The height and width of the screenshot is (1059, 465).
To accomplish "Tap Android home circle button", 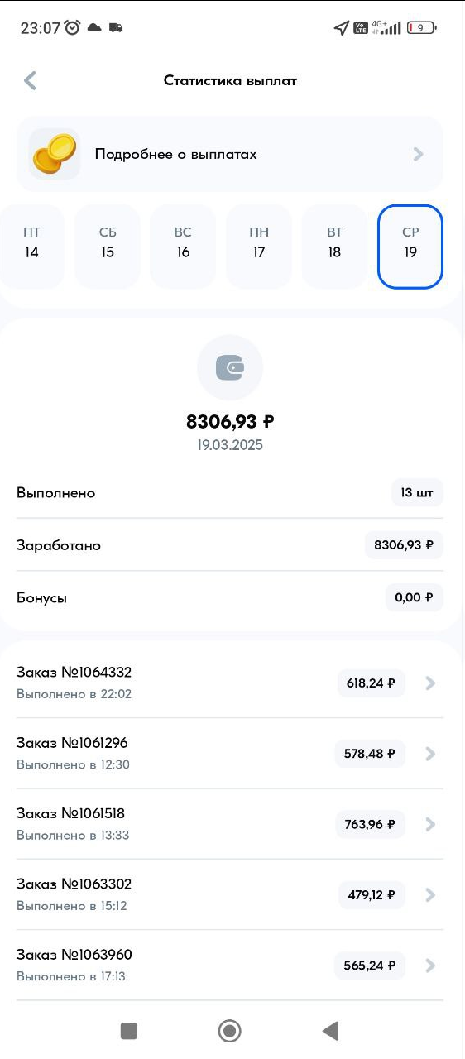I will pyautogui.click(x=229, y=1030).
